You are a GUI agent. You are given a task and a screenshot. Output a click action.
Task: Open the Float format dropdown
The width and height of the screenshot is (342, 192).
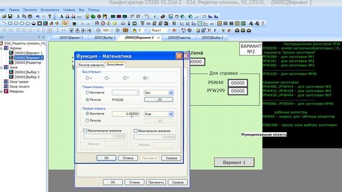(x=170, y=114)
